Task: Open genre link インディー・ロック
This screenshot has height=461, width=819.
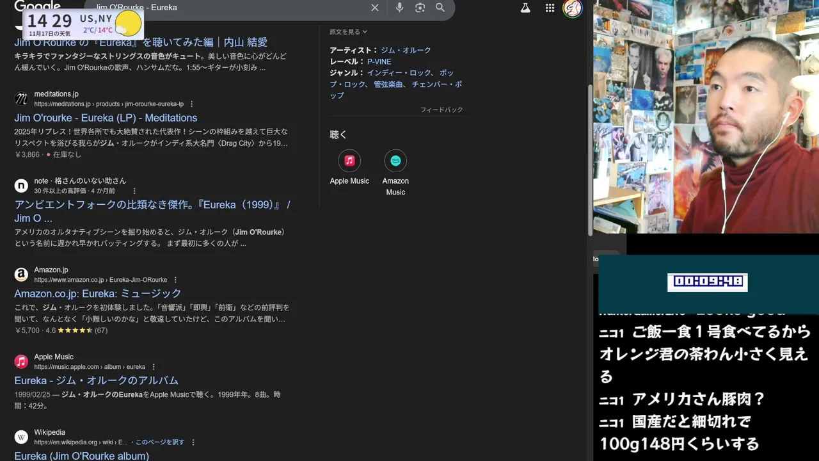Action: (400, 73)
